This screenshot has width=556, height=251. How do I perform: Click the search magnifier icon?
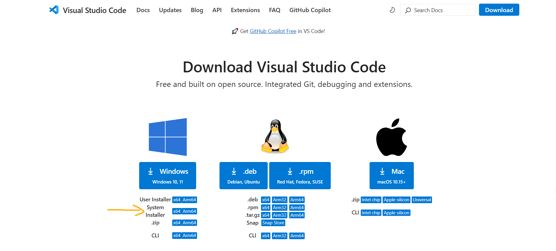point(408,10)
